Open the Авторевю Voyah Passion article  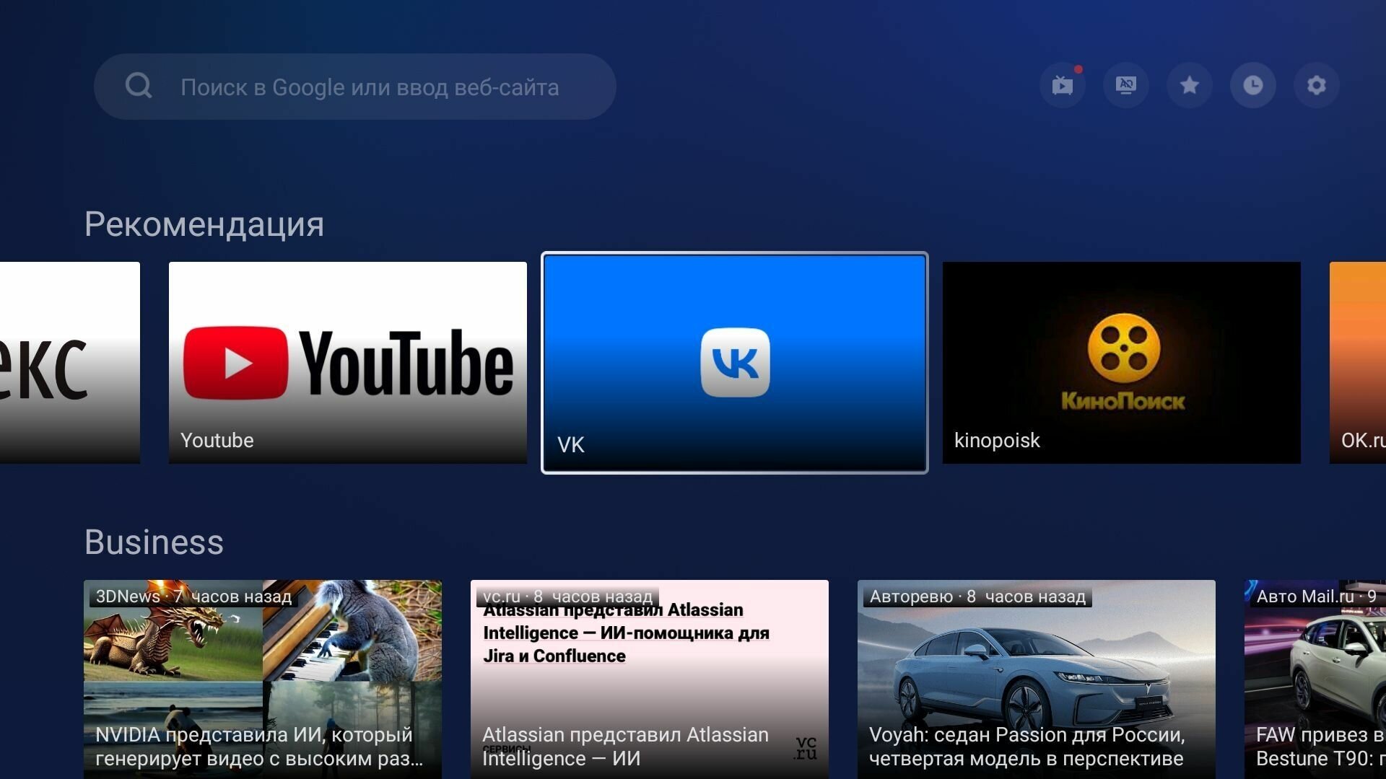pyautogui.click(x=1037, y=679)
